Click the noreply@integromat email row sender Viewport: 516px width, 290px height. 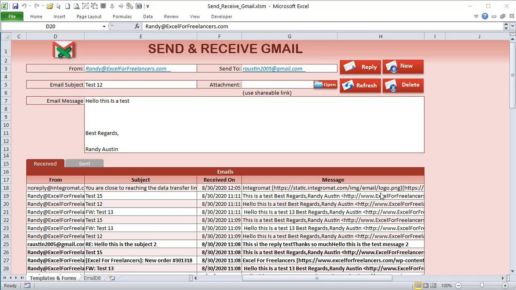[x=55, y=188]
